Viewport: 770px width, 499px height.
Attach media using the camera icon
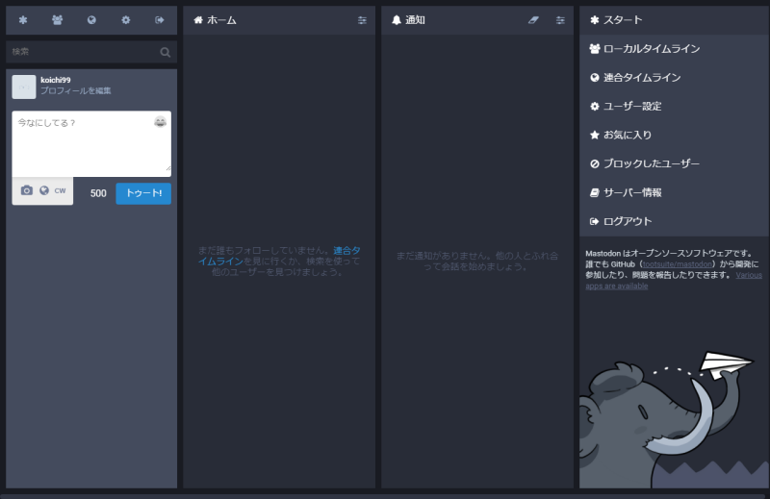tap(27, 190)
